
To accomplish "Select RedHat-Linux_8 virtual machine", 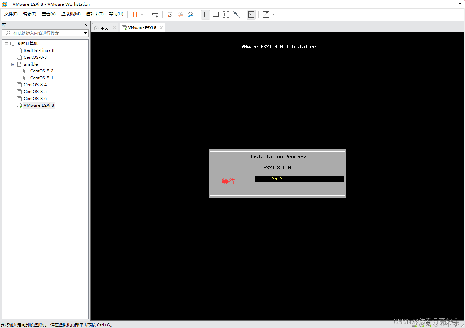I will coord(39,50).
